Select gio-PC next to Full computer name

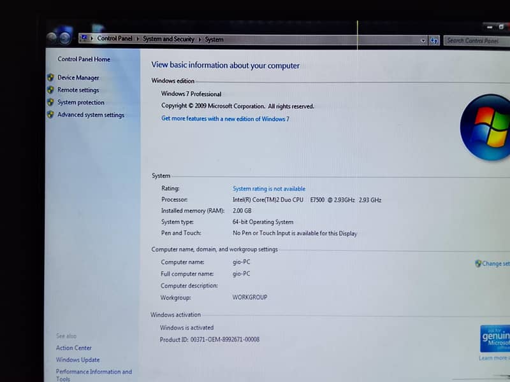click(x=241, y=274)
